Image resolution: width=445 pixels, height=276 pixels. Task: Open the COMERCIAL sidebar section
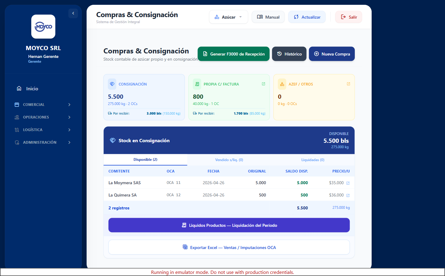click(x=43, y=105)
